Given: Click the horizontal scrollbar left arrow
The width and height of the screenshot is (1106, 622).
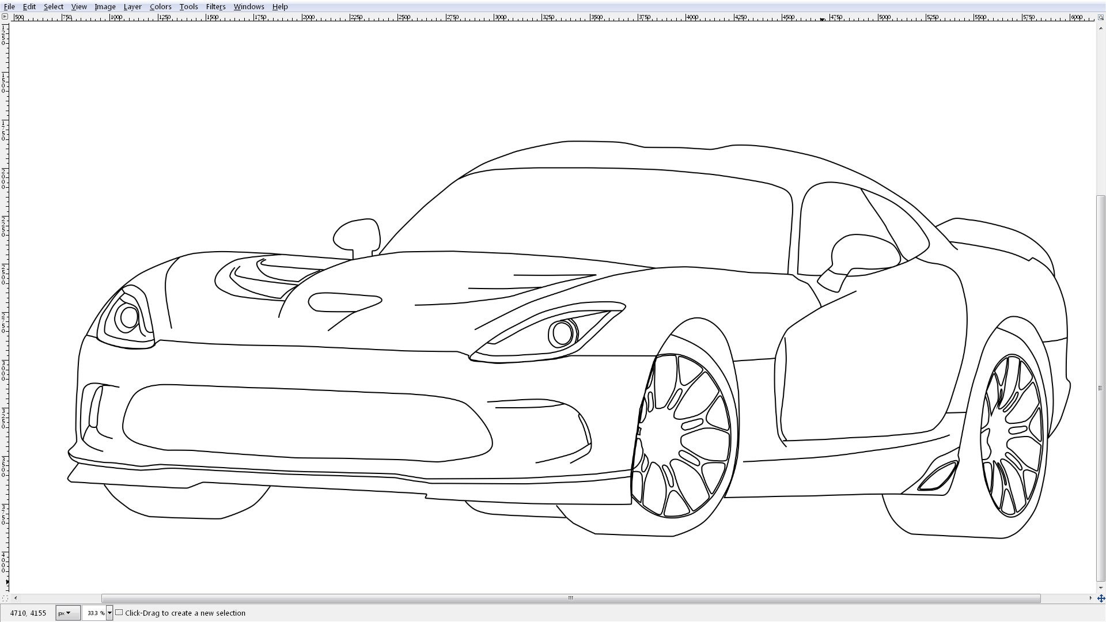Looking at the screenshot, I should 15,598.
